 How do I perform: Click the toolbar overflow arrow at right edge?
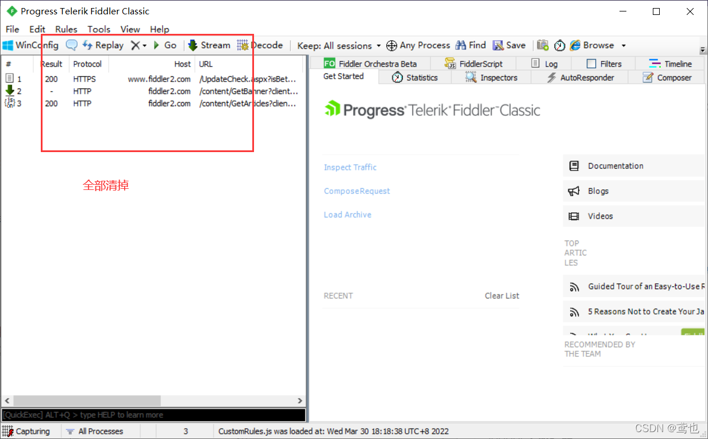point(702,50)
